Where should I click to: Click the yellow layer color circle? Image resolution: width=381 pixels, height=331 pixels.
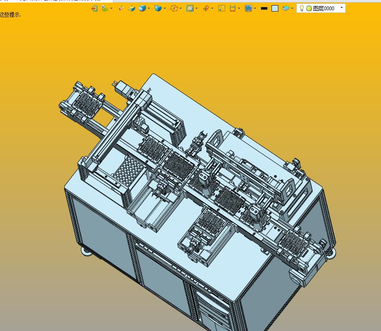[x=309, y=9]
